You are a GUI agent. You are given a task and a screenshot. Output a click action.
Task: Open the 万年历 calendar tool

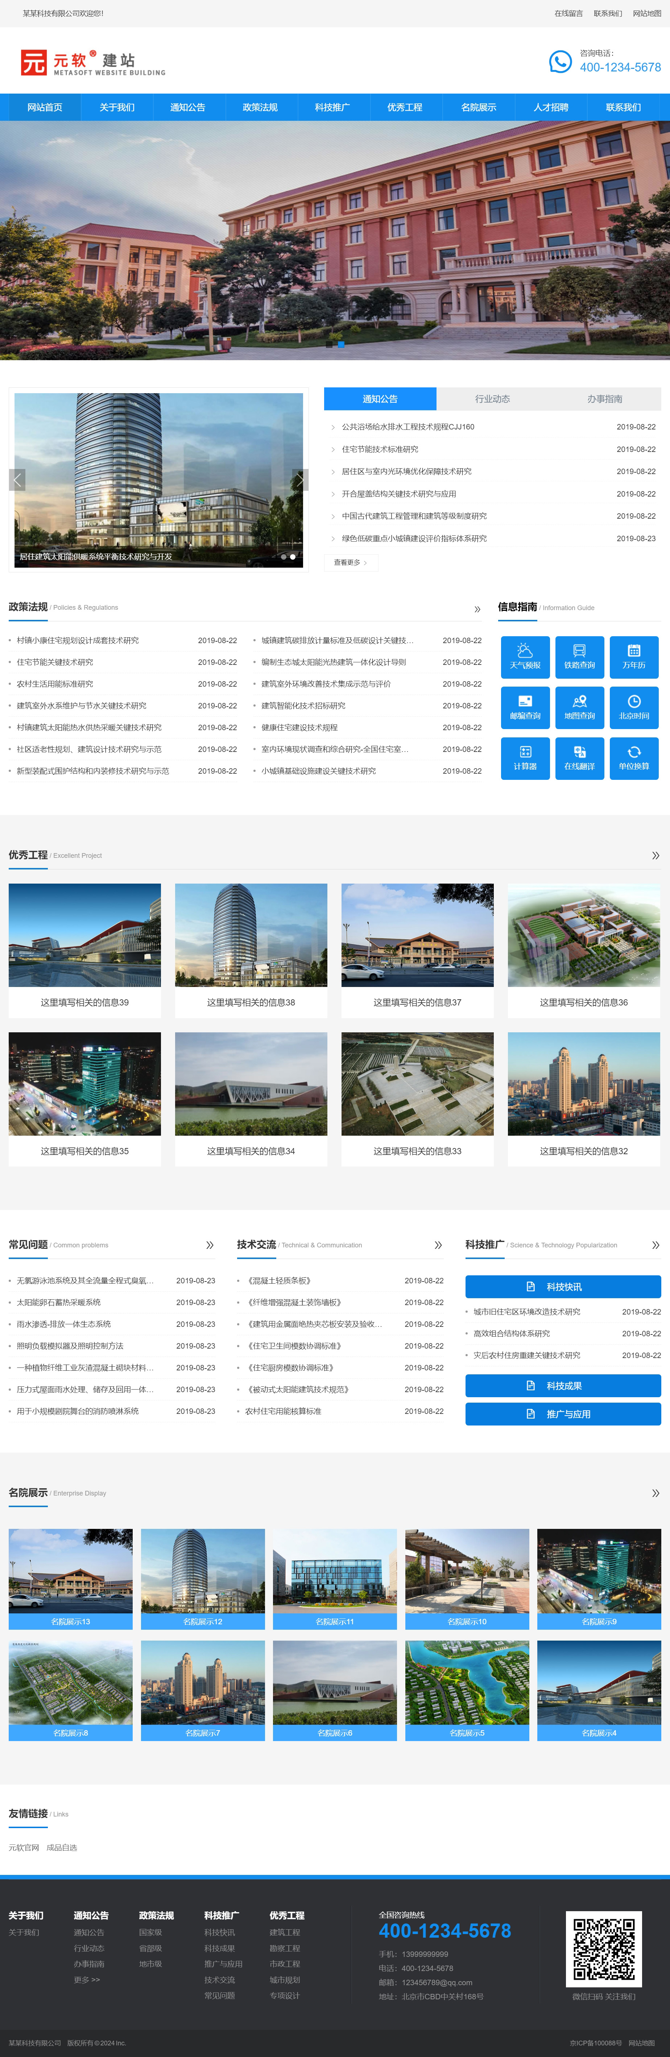click(633, 657)
